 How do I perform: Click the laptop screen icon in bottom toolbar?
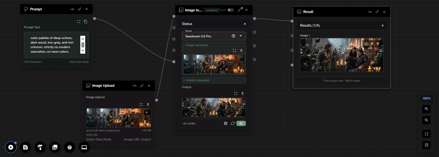pos(84,147)
